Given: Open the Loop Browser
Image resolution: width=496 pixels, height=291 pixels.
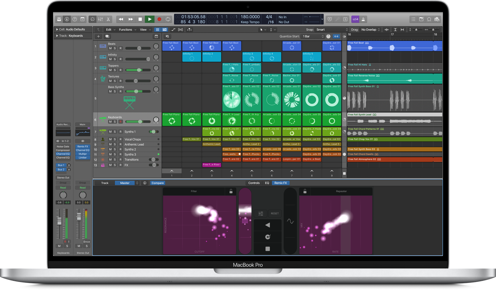Looking at the screenshot, I should (429, 19).
